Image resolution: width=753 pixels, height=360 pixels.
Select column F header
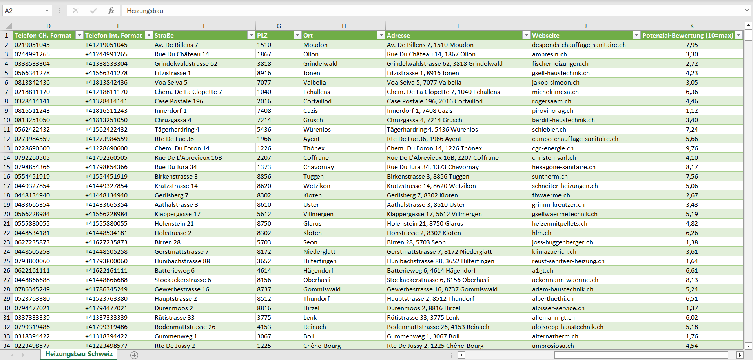[204, 26]
